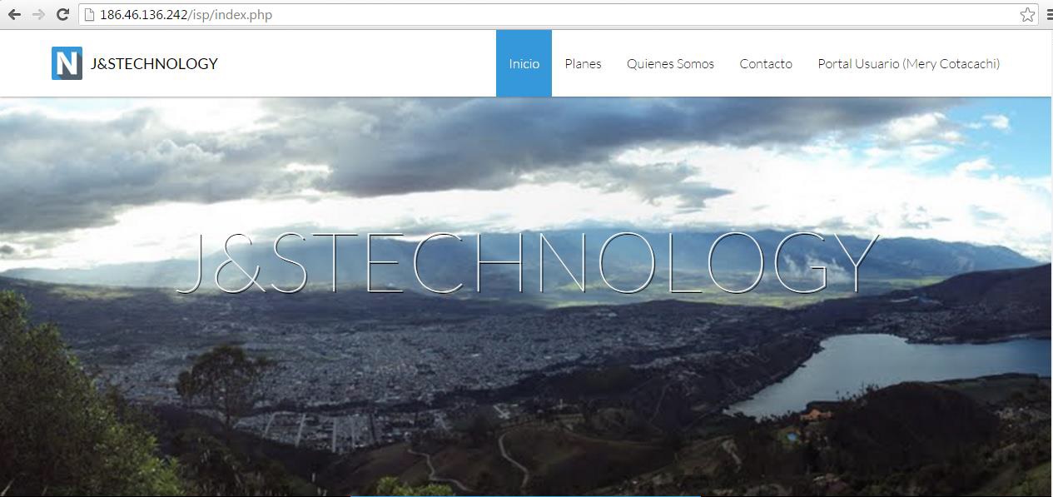The image size is (1053, 497).
Task: Bookmark this page with the star icon
Action: coord(1027,14)
